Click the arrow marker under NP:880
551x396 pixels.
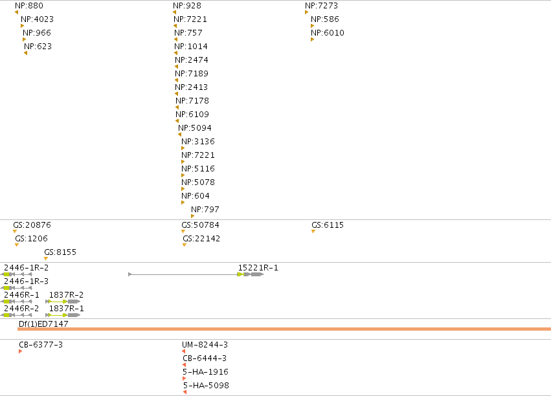[x=17, y=12]
